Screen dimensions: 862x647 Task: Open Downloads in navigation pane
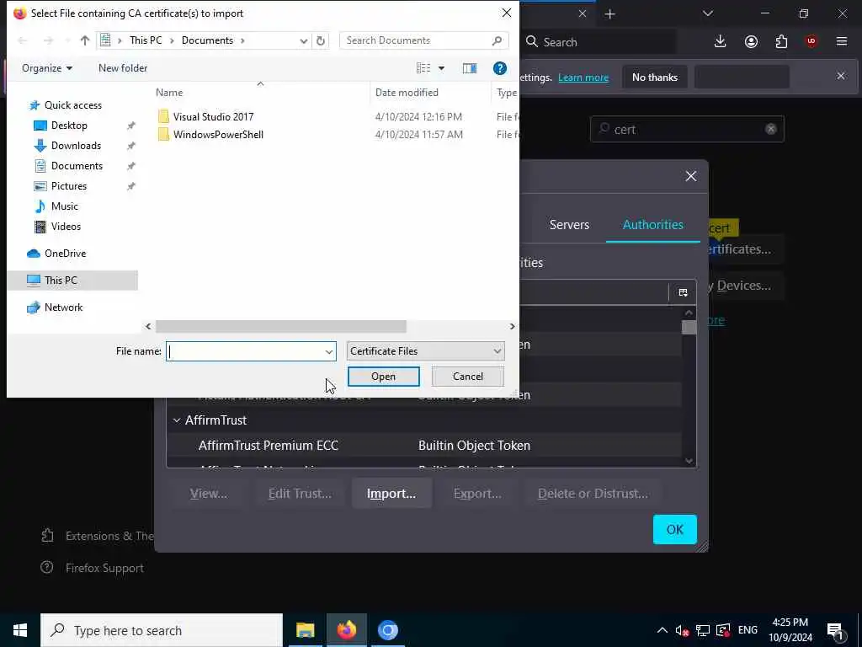76,146
